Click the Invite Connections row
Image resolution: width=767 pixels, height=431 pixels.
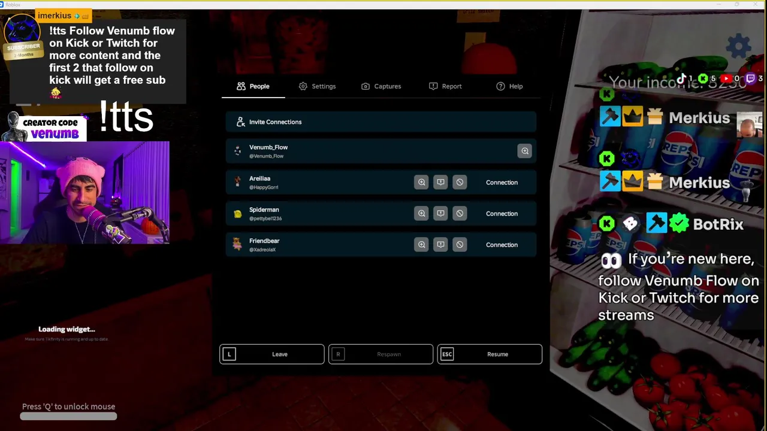click(381, 122)
